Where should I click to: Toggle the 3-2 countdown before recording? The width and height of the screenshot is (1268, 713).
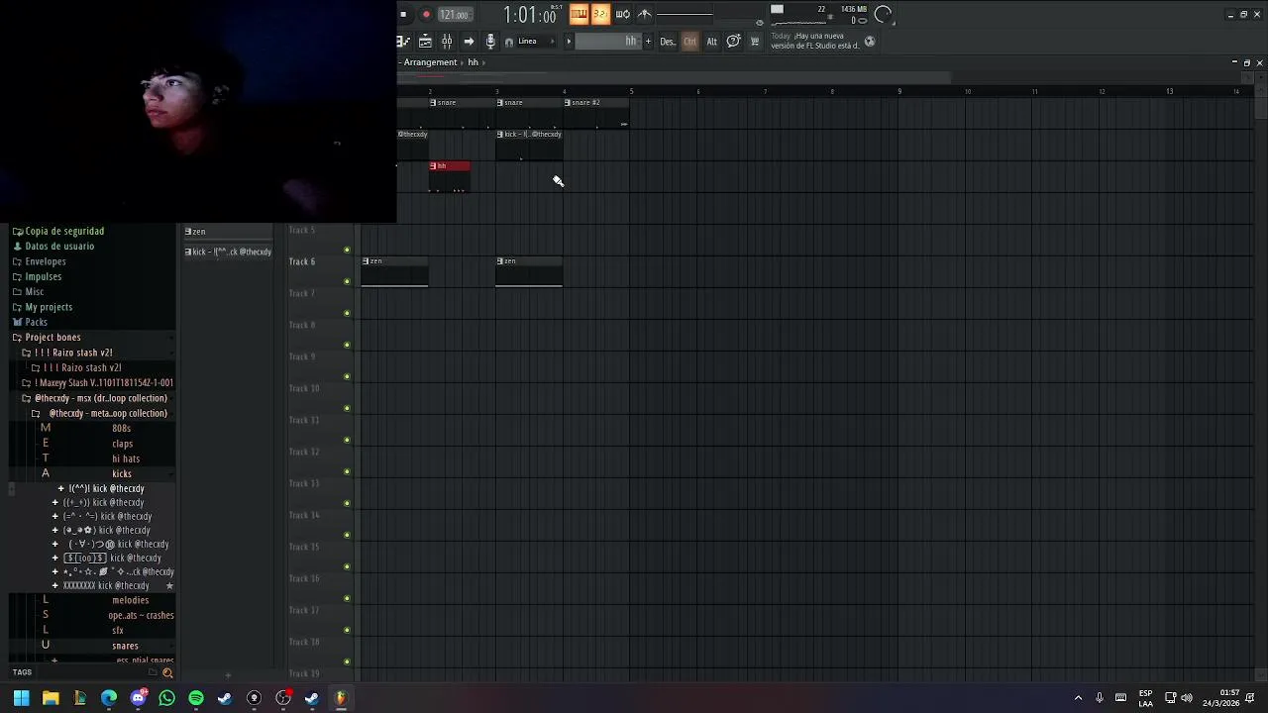[600, 14]
